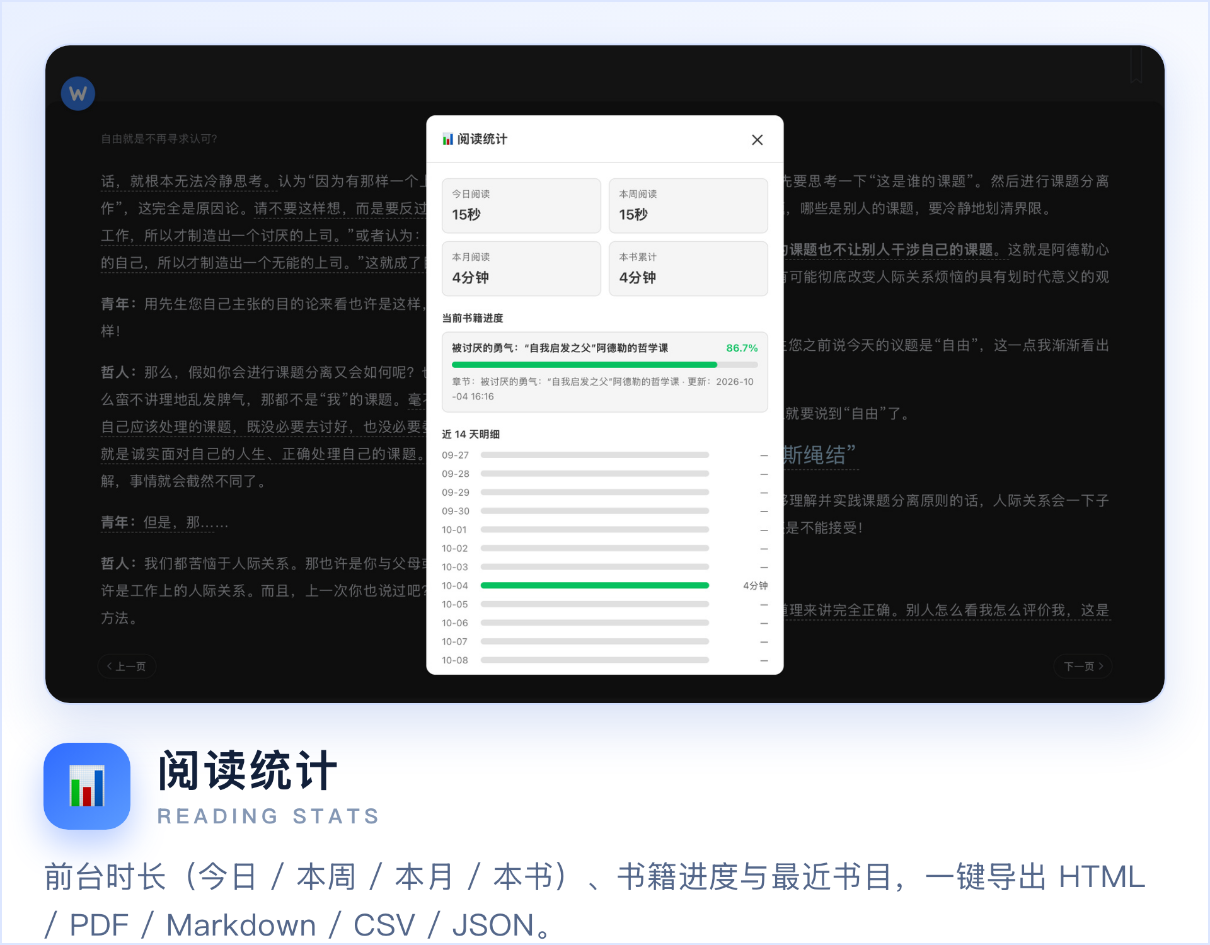
Task: Click the green book progress bar
Action: tap(604, 365)
